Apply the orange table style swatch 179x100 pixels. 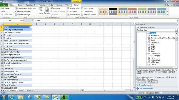click(103, 12)
